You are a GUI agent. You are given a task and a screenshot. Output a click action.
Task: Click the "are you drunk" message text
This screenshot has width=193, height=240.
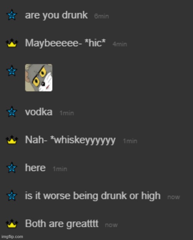pyautogui.click(x=56, y=15)
